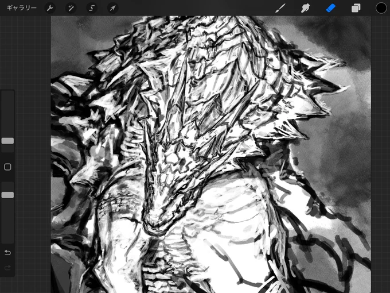Activate the Transform arrow tool
Viewport: 390px width, 293px height.
112,8
